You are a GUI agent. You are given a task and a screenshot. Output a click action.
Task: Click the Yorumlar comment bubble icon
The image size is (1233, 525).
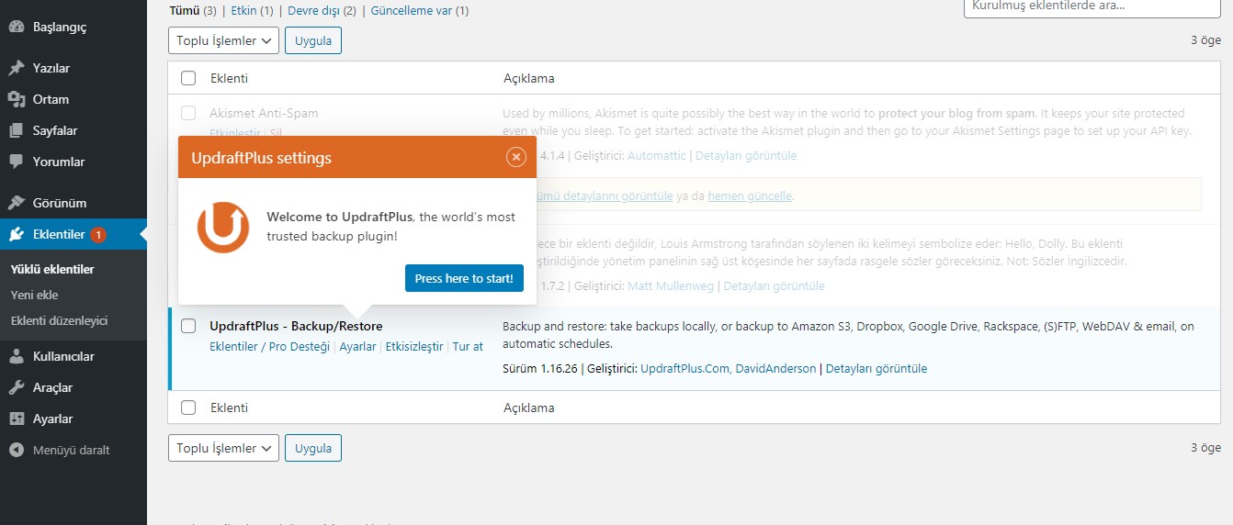[16, 162]
